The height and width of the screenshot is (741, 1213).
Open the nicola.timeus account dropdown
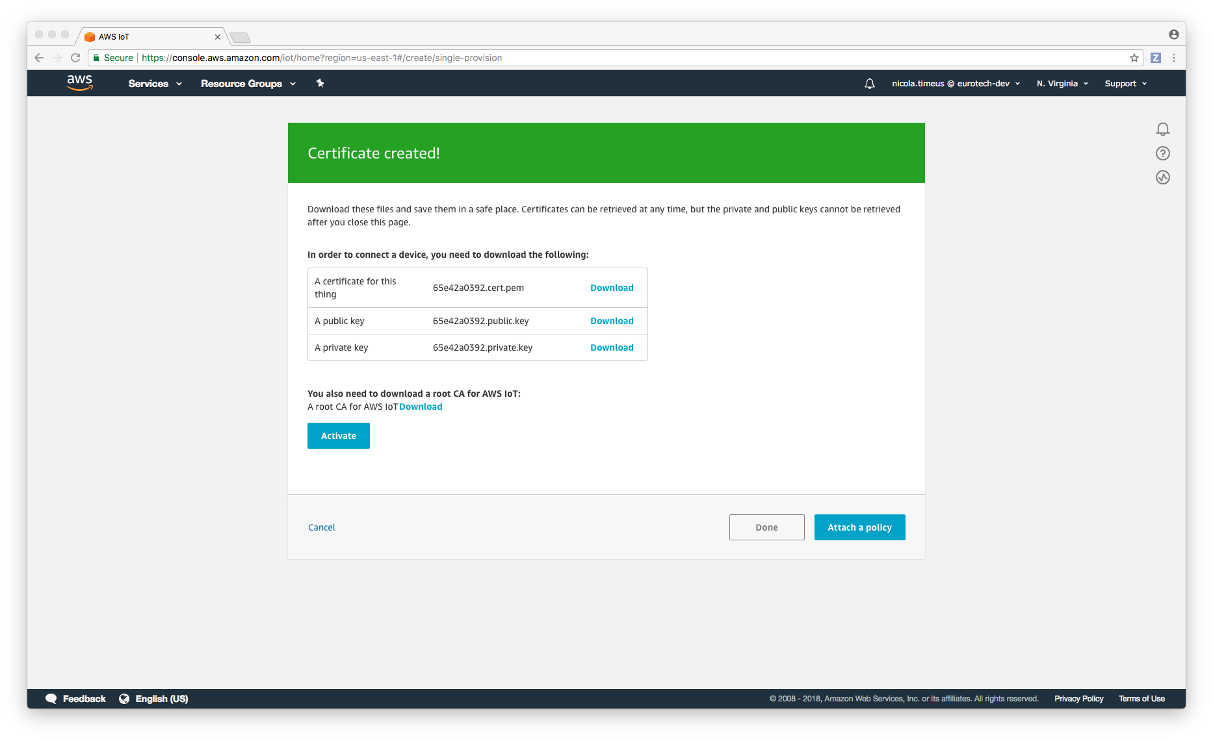pyautogui.click(x=956, y=84)
